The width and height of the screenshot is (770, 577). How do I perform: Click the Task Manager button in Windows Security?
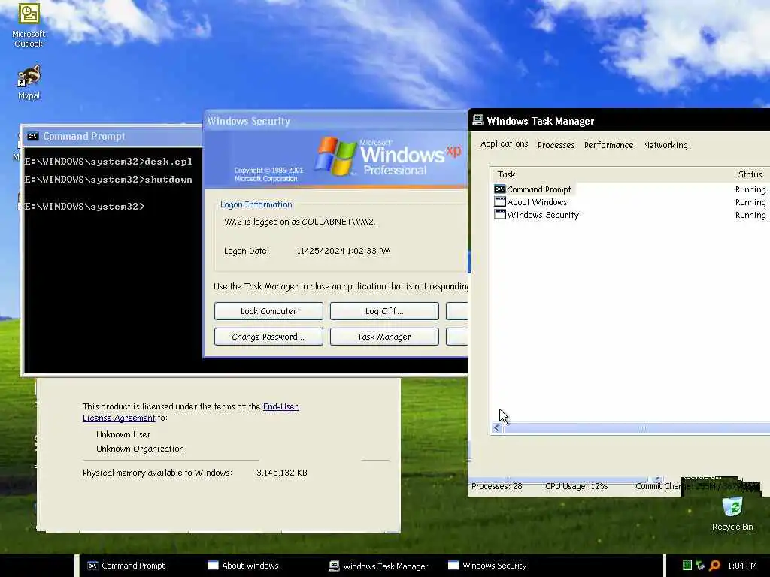[x=384, y=337]
